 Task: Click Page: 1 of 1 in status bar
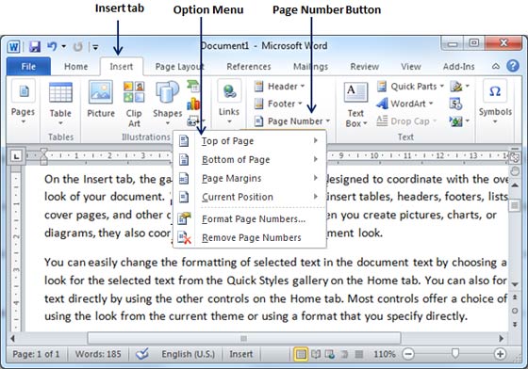point(36,354)
